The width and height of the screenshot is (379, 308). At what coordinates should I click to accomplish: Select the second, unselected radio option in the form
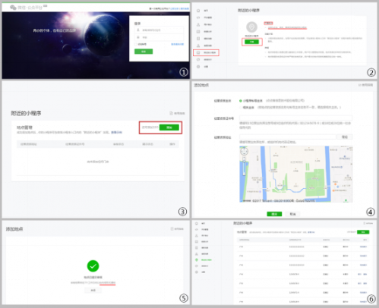click(x=241, y=108)
